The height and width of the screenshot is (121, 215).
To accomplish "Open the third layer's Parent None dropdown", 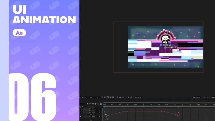I will click(96, 113).
